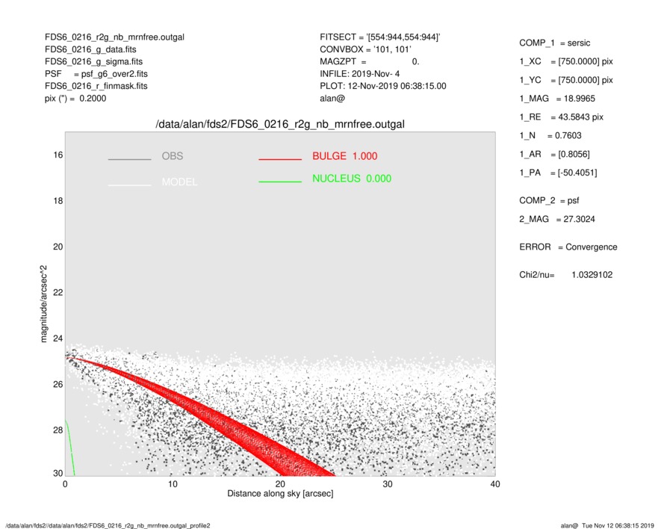This screenshot has height=529, width=661.
Task: Click the 1_N = 0.7603 value
Action: point(550,136)
